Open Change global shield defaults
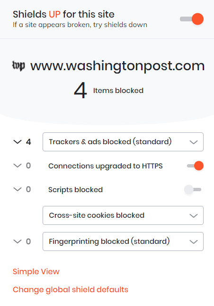The image size is (214, 306). 71,290
